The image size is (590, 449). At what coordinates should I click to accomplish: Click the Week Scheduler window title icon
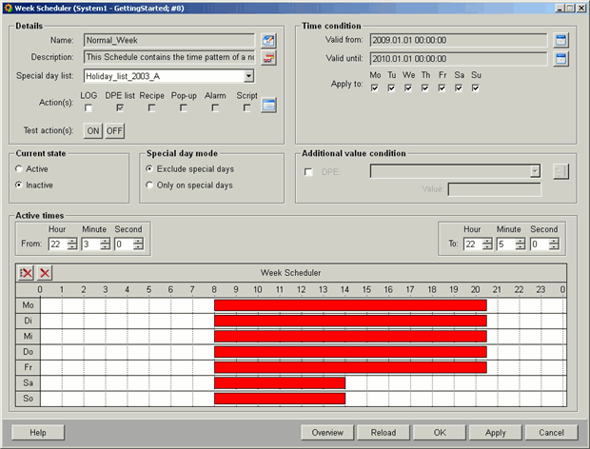(x=8, y=7)
